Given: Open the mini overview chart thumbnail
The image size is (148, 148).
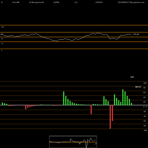Looking at the screenshot, I should pyautogui.click(x=73, y=142).
